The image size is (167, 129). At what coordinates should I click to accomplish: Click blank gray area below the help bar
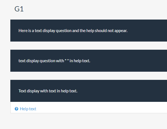coord(82,121)
